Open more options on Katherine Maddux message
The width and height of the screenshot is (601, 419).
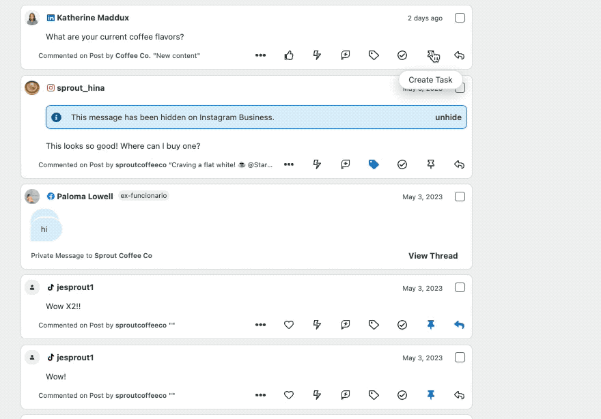(260, 55)
